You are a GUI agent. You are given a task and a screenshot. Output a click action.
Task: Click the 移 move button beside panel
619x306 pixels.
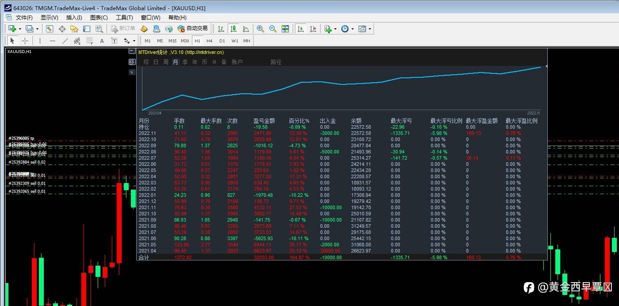132,62
